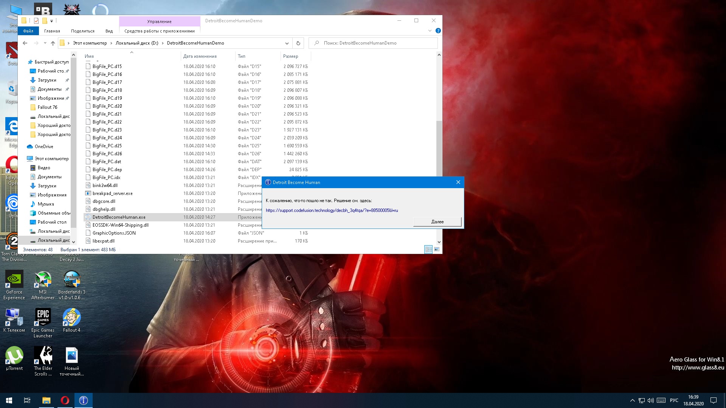
Task: Launch Epic Games Launcher shortcut
Action: tap(43, 323)
